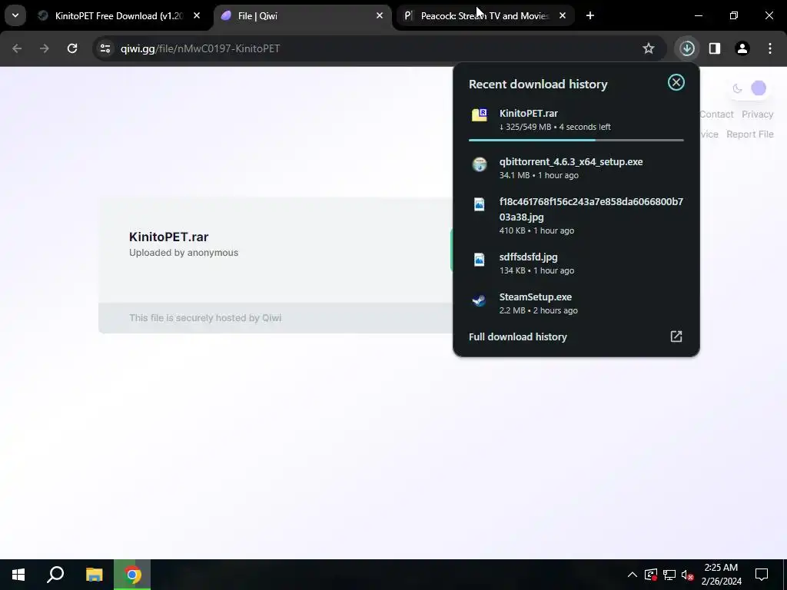View site information icon in address bar
The image size is (787, 590).
[x=105, y=48]
